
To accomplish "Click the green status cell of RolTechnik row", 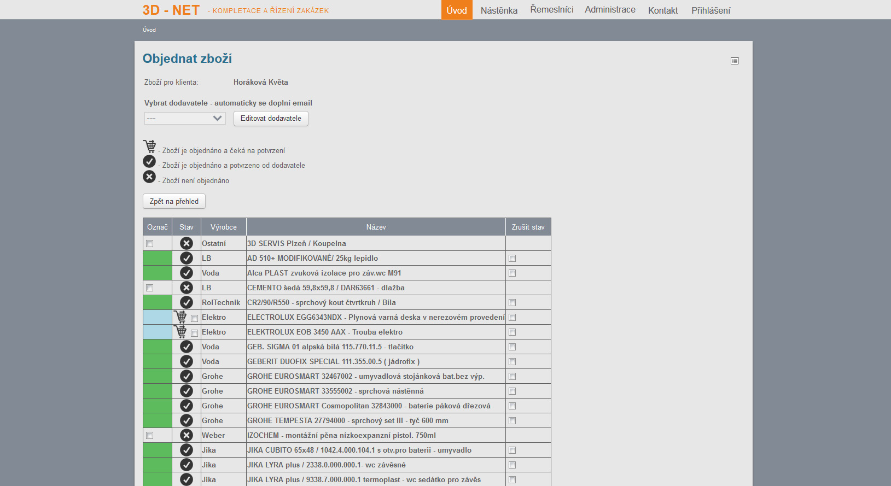I will point(158,302).
